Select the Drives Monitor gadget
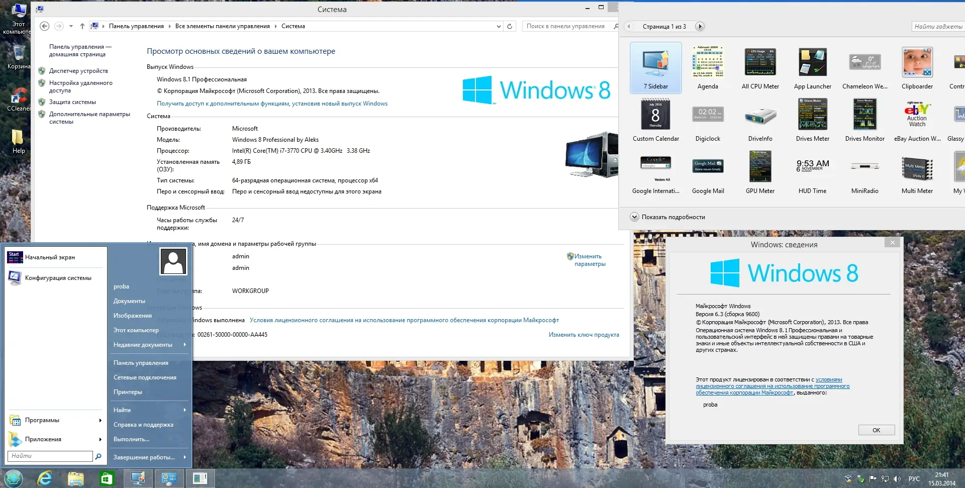Screen dimensions: 965x488 click(864, 120)
